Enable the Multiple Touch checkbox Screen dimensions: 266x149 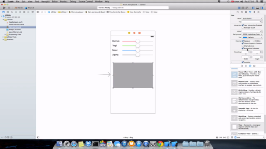[243, 28]
